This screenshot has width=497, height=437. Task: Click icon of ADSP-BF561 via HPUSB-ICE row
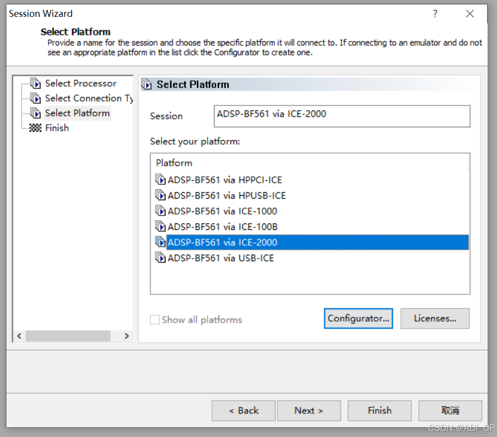pos(161,195)
